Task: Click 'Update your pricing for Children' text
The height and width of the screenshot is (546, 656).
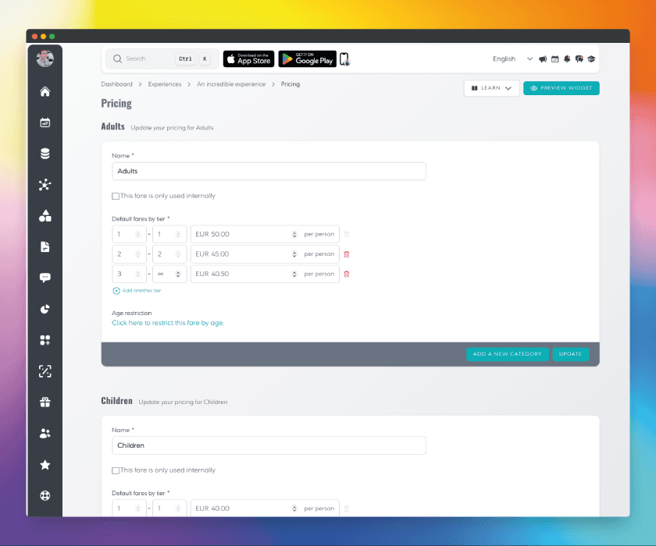Action: point(183,402)
